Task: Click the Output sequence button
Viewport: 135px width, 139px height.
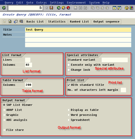Action: point(106,22)
